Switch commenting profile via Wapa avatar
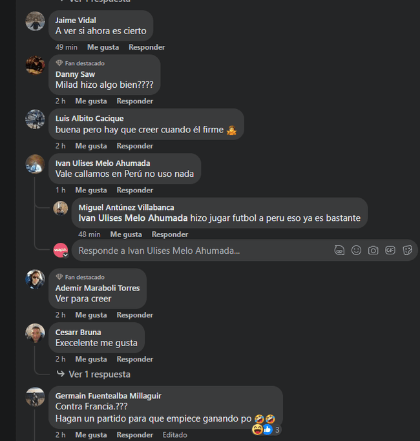The height and width of the screenshot is (441, 420). coord(61,251)
